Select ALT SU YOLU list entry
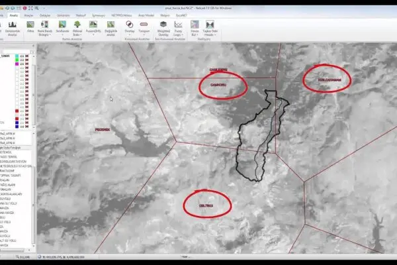Image resolution: width=397 pixels, height=265 pixels. point(8,240)
